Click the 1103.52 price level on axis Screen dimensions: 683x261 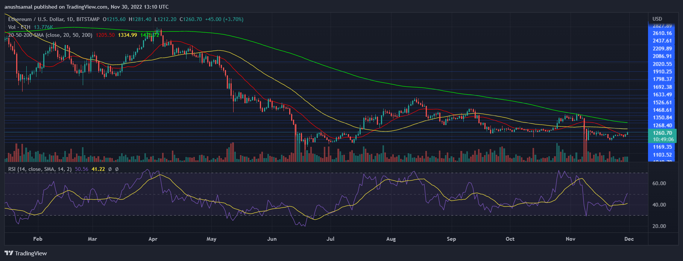tap(662, 155)
